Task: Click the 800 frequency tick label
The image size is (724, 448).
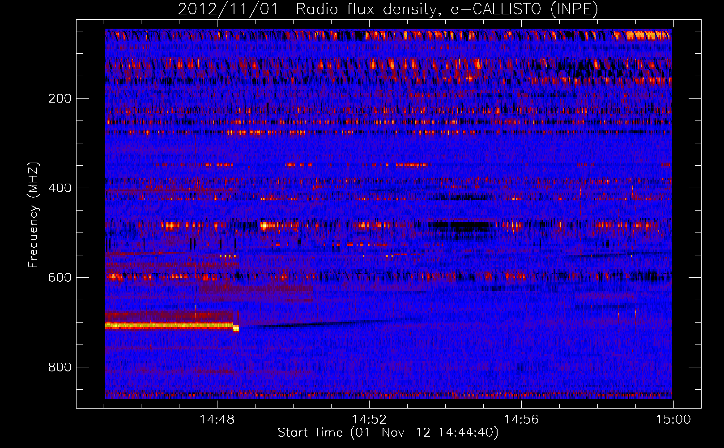Action: pos(60,367)
